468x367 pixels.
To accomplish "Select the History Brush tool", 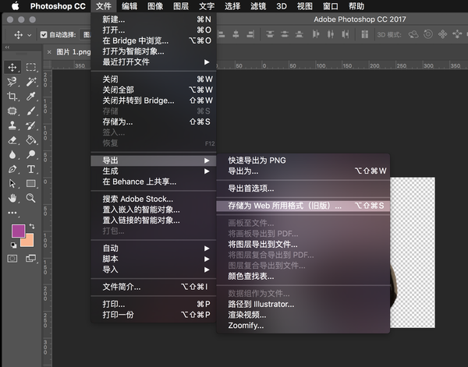I will click(30, 125).
